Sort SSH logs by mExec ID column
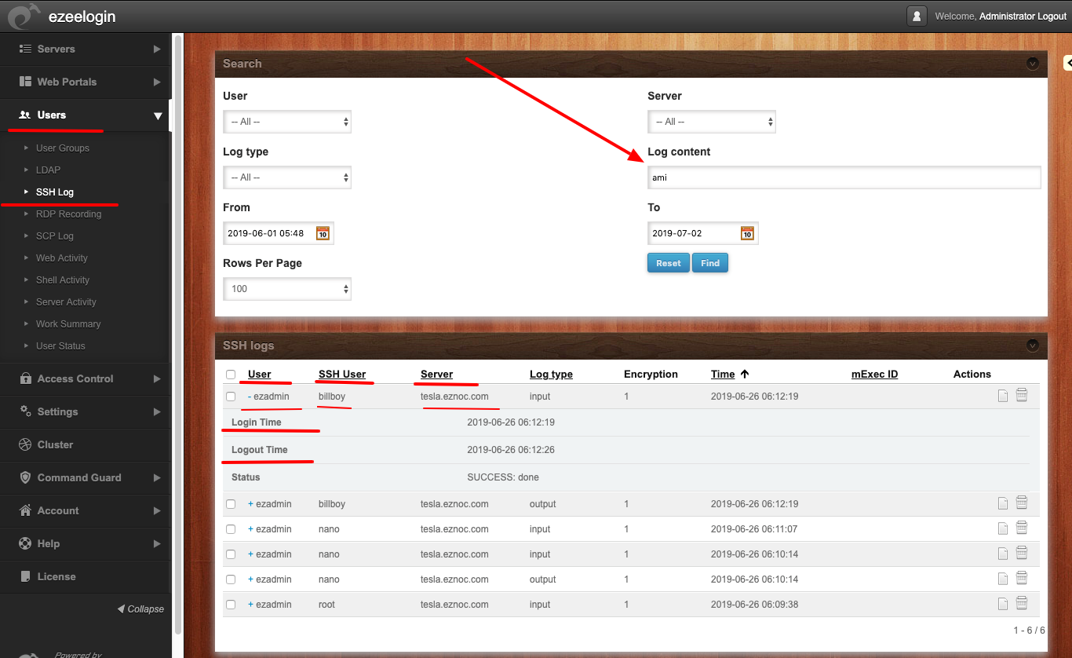The height and width of the screenshot is (658, 1072). point(874,375)
